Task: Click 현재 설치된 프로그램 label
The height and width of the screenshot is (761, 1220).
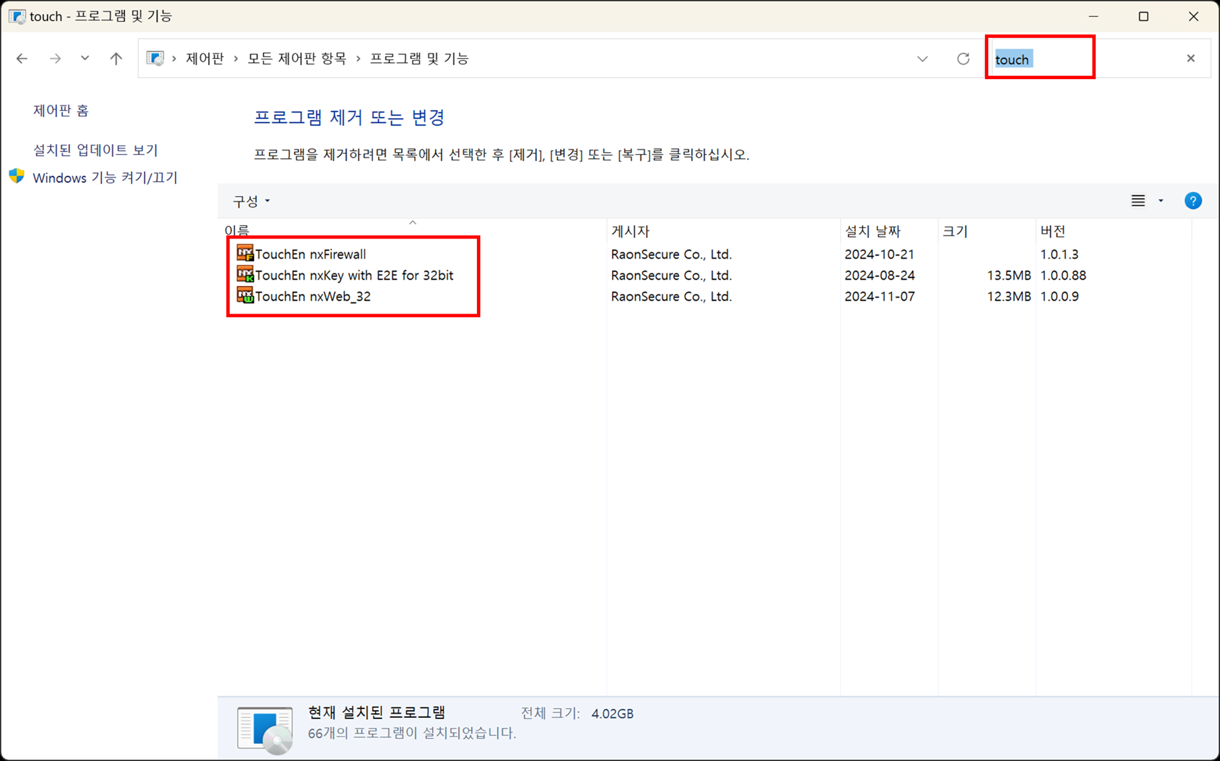Action: (376, 712)
